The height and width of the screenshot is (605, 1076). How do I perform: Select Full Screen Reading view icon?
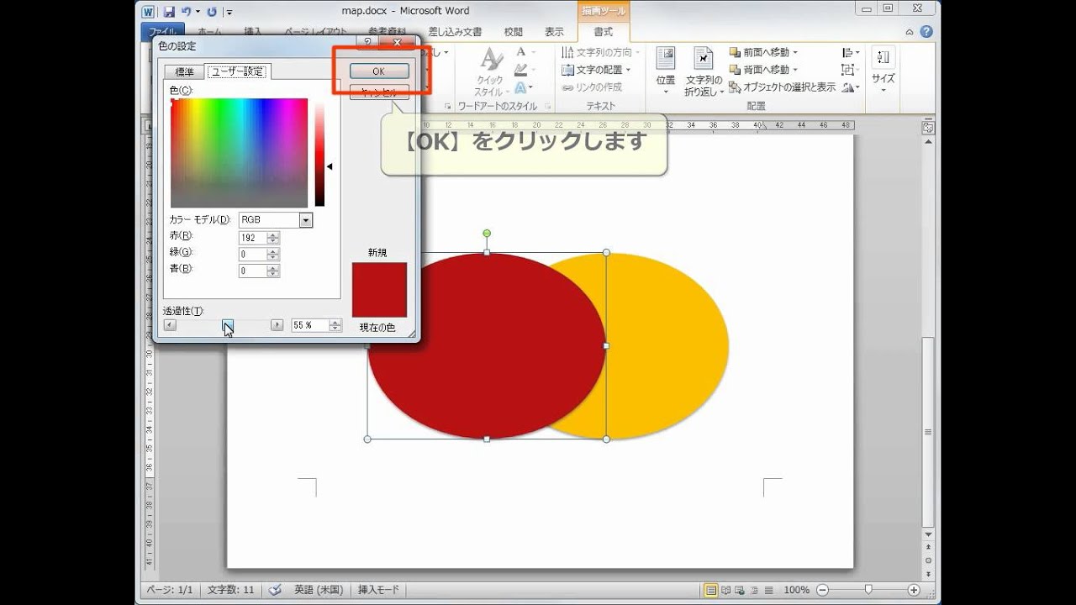click(726, 590)
